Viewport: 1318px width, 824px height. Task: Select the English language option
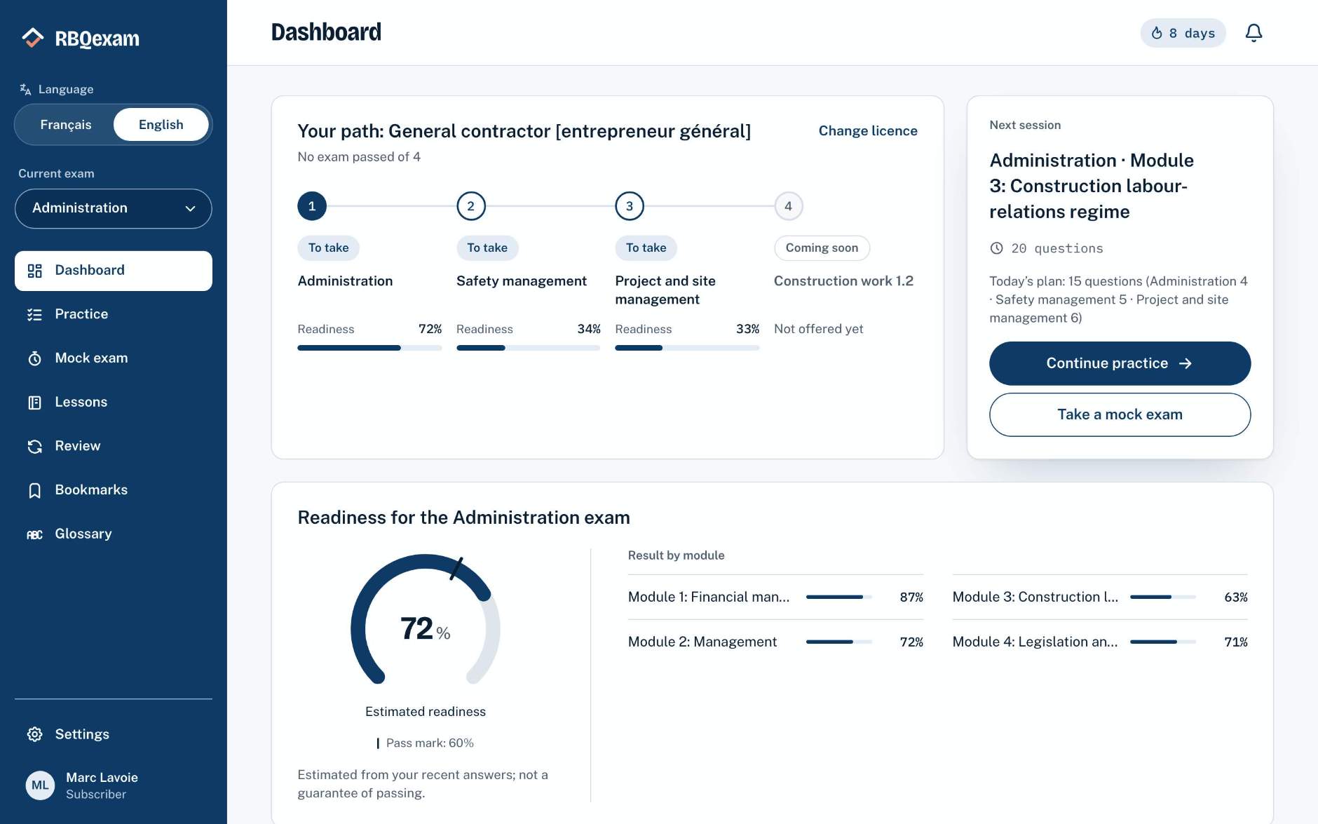tap(161, 125)
